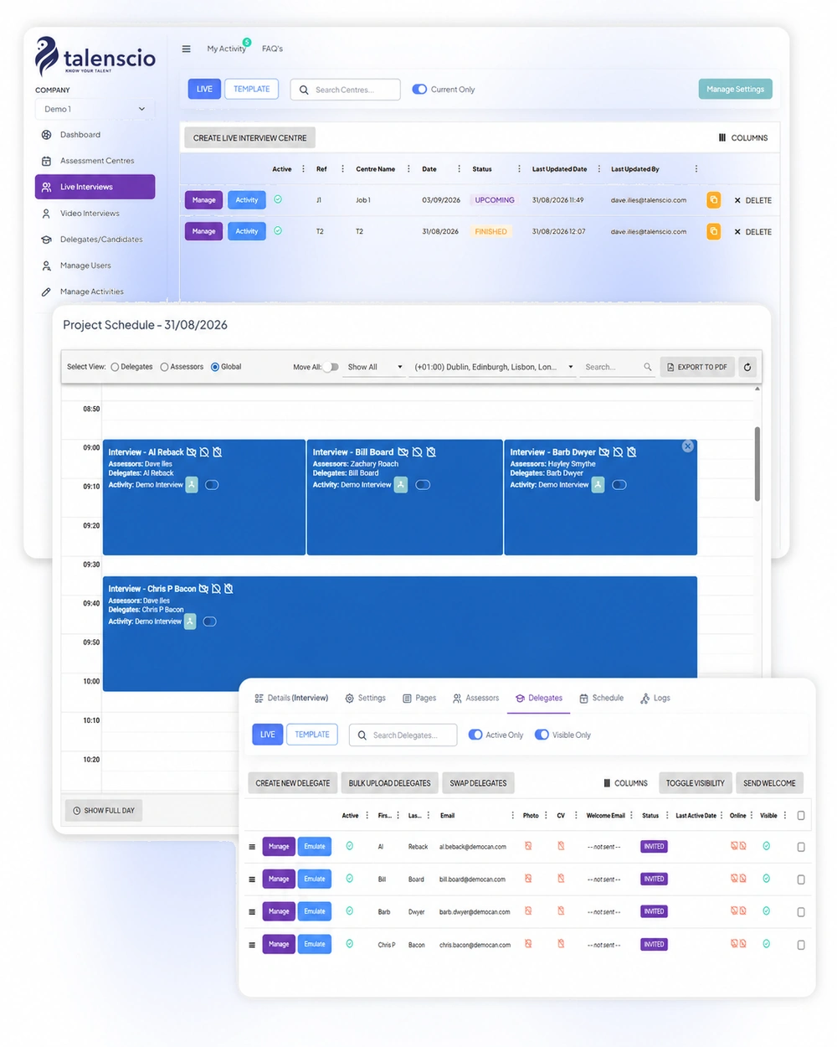
Task: Click the Send Welcome button
Action: 769,783
